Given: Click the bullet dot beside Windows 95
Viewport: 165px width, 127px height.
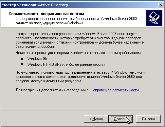Looking at the screenshot, I should point(22,59).
